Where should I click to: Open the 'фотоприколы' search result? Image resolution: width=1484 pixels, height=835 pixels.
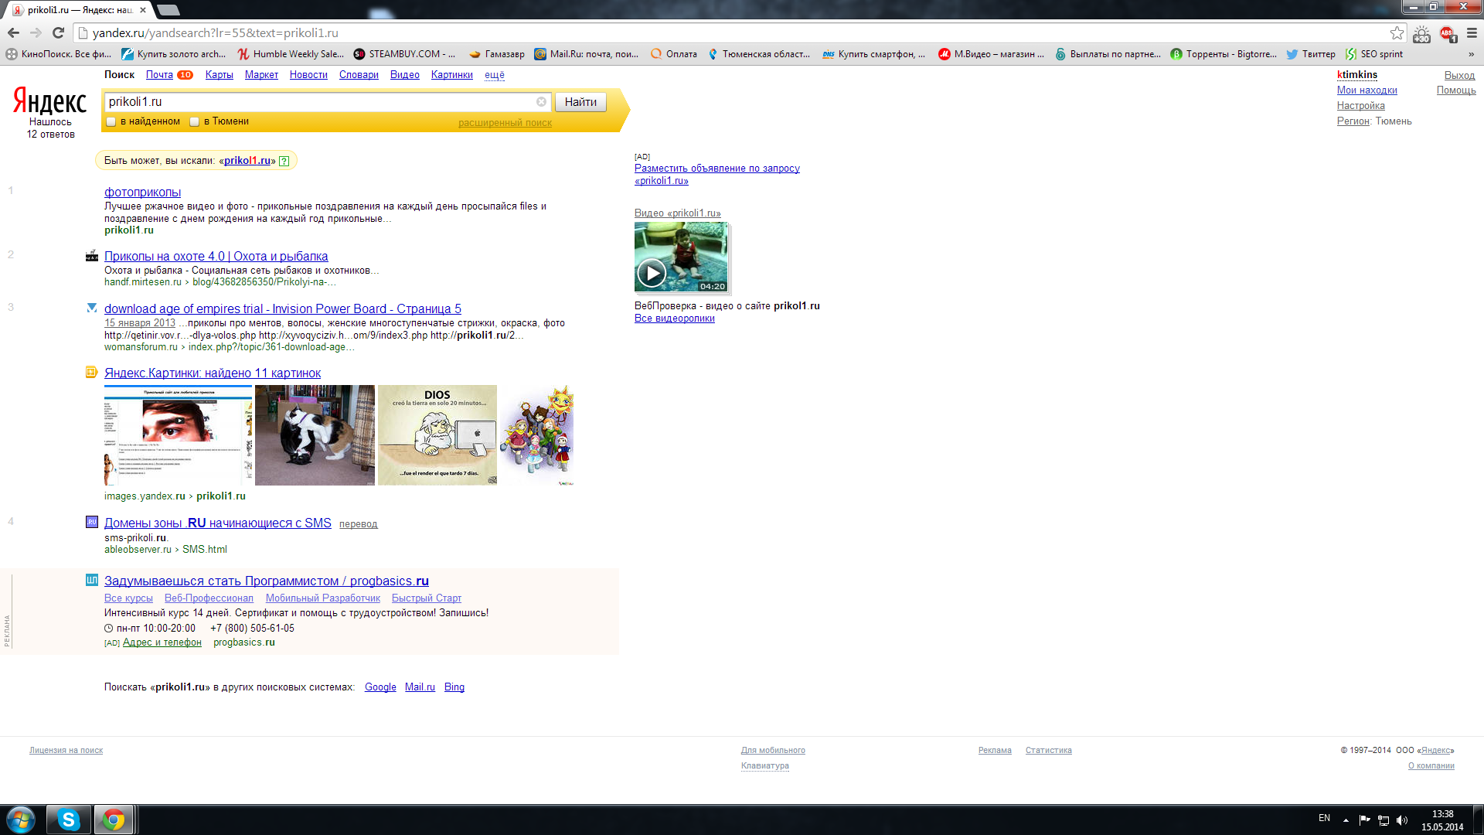(142, 192)
